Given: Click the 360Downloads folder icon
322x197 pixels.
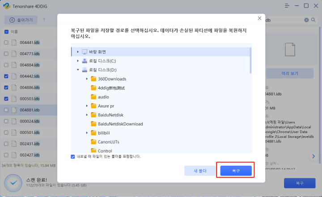Looking at the screenshot, I should click(x=93, y=79).
